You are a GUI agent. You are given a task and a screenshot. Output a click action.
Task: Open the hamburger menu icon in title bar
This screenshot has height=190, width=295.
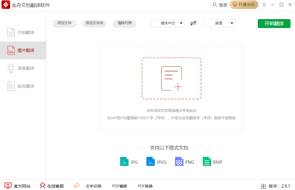click(264, 5)
